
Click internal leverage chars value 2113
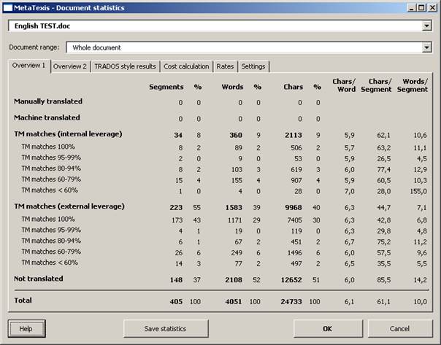coord(294,135)
